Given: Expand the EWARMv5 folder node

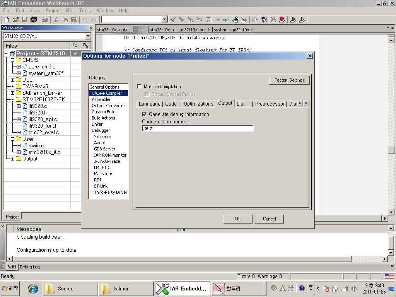Looking at the screenshot, I should coord(12,86).
